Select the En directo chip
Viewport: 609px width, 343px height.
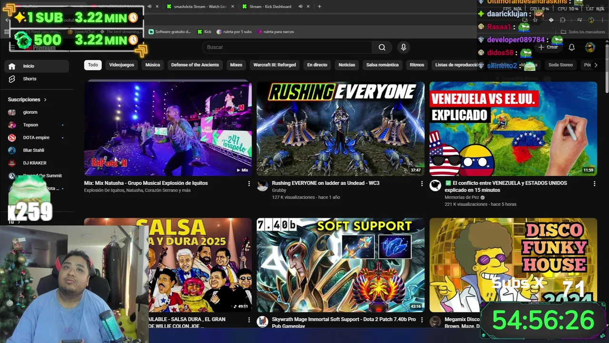coord(317,65)
